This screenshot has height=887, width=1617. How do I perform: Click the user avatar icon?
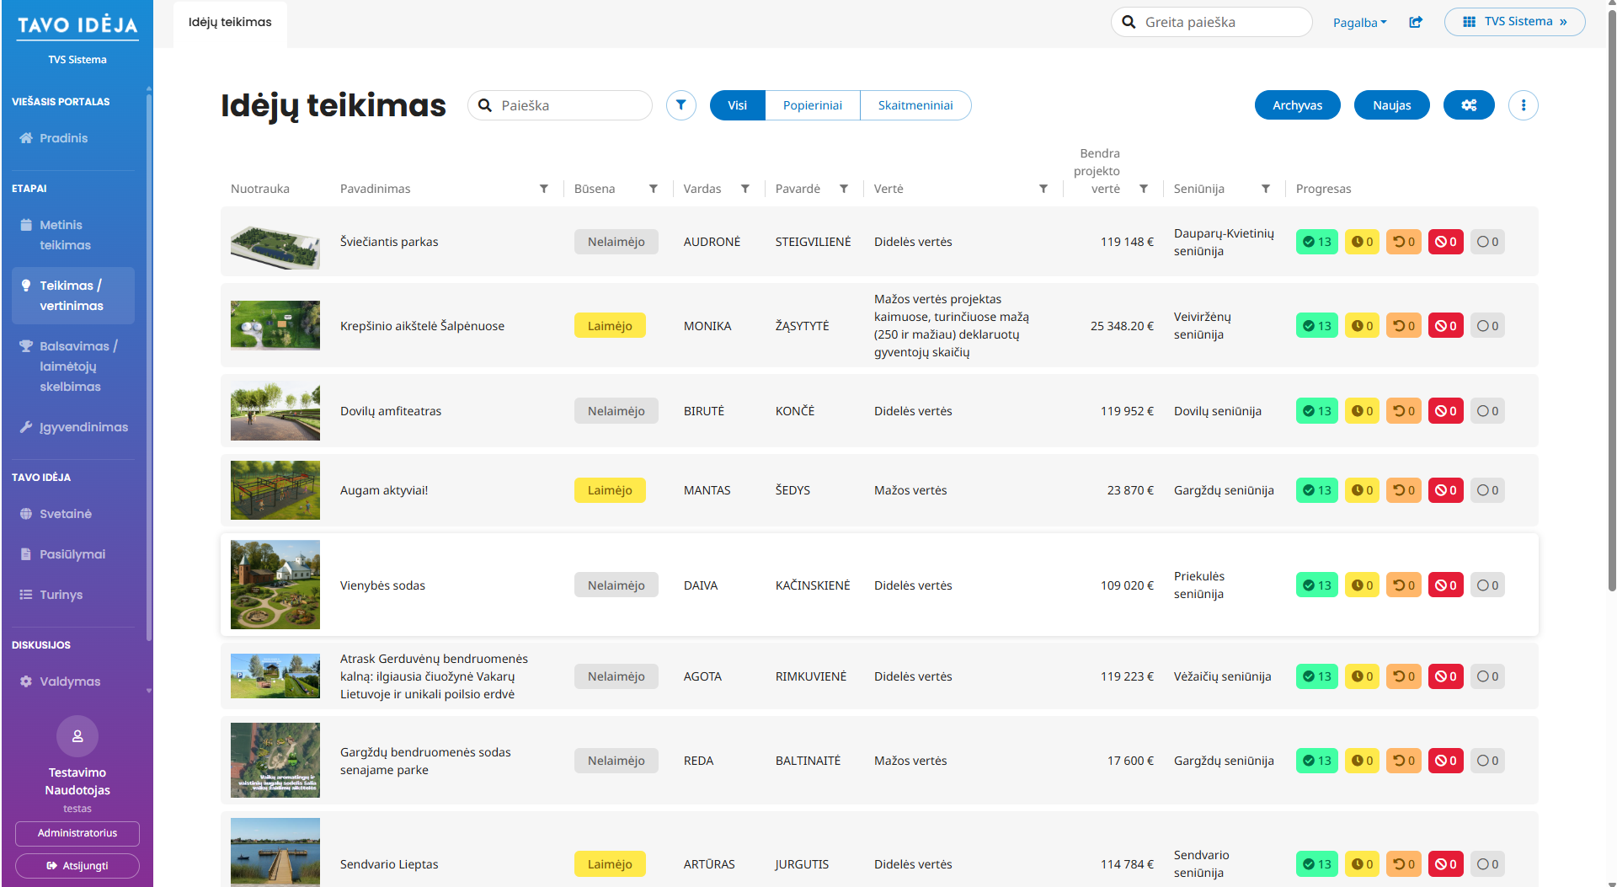pyautogui.click(x=77, y=736)
